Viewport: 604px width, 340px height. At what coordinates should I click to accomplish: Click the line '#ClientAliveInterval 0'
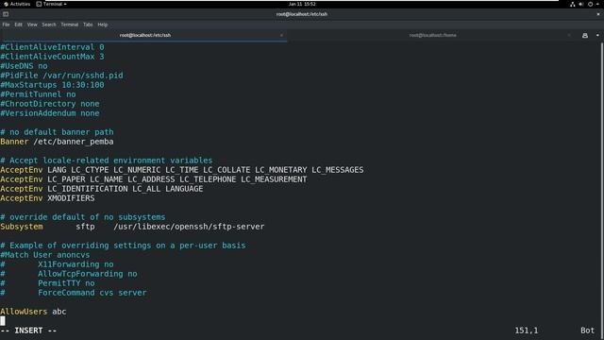pyautogui.click(x=52, y=47)
